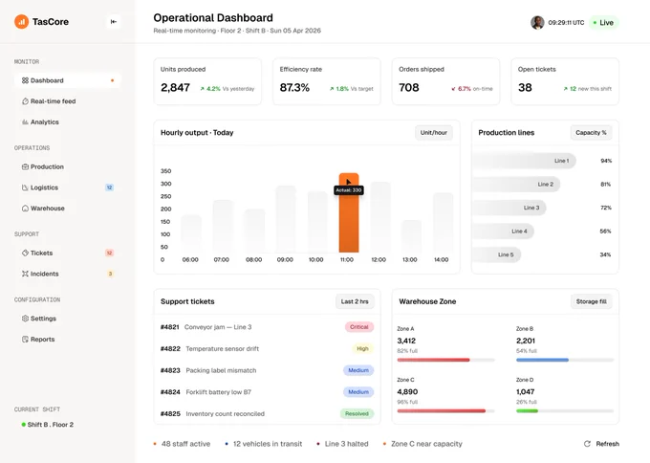This screenshot has width=650, height=463.
Task: Click the 09:29:11 UTC clock
Action: (x=566, y=22)
